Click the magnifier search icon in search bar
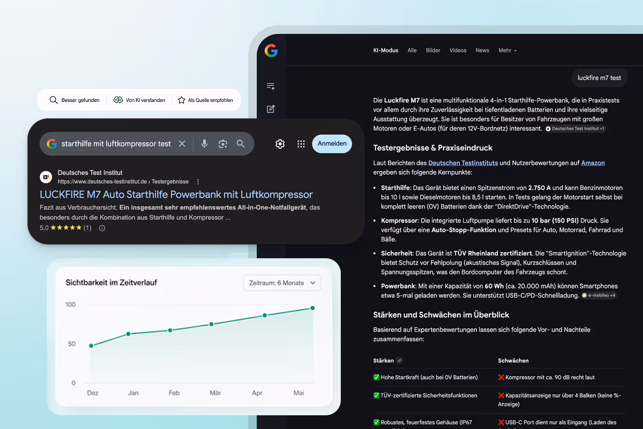The image size is (643, 429). click(241, 144)
